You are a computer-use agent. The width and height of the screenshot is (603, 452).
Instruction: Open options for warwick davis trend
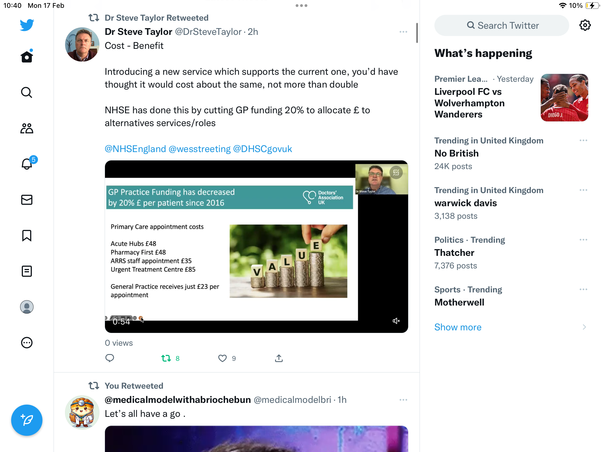tap(583, 190)
